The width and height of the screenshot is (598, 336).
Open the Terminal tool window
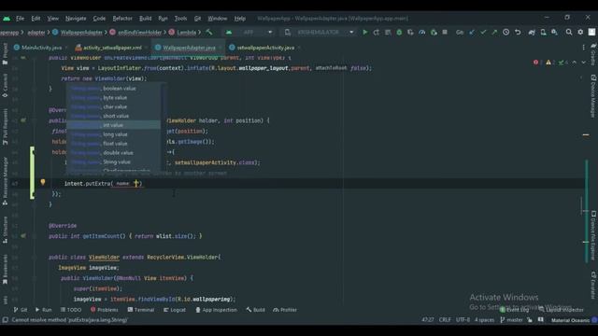(x=141, y=310)
